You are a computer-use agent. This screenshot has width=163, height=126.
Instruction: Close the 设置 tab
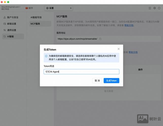(71, 8)
